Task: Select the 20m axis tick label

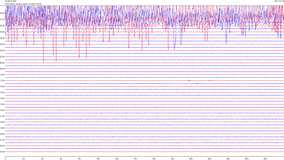Action: point(191,159)
